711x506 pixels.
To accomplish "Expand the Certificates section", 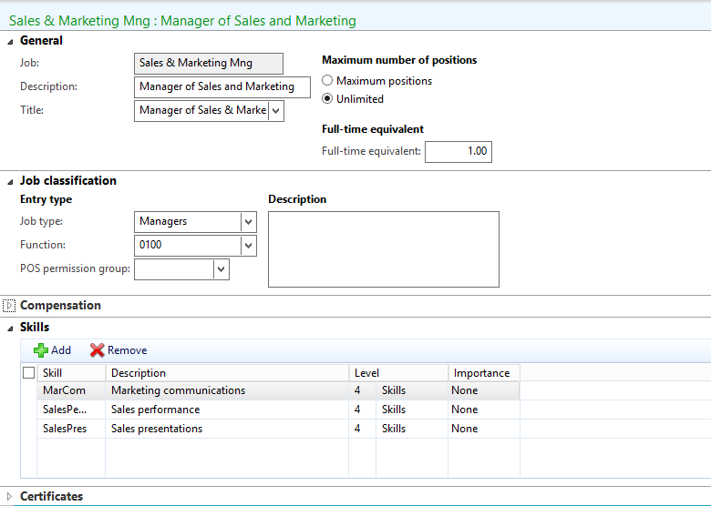I will [x=10, y=496].
